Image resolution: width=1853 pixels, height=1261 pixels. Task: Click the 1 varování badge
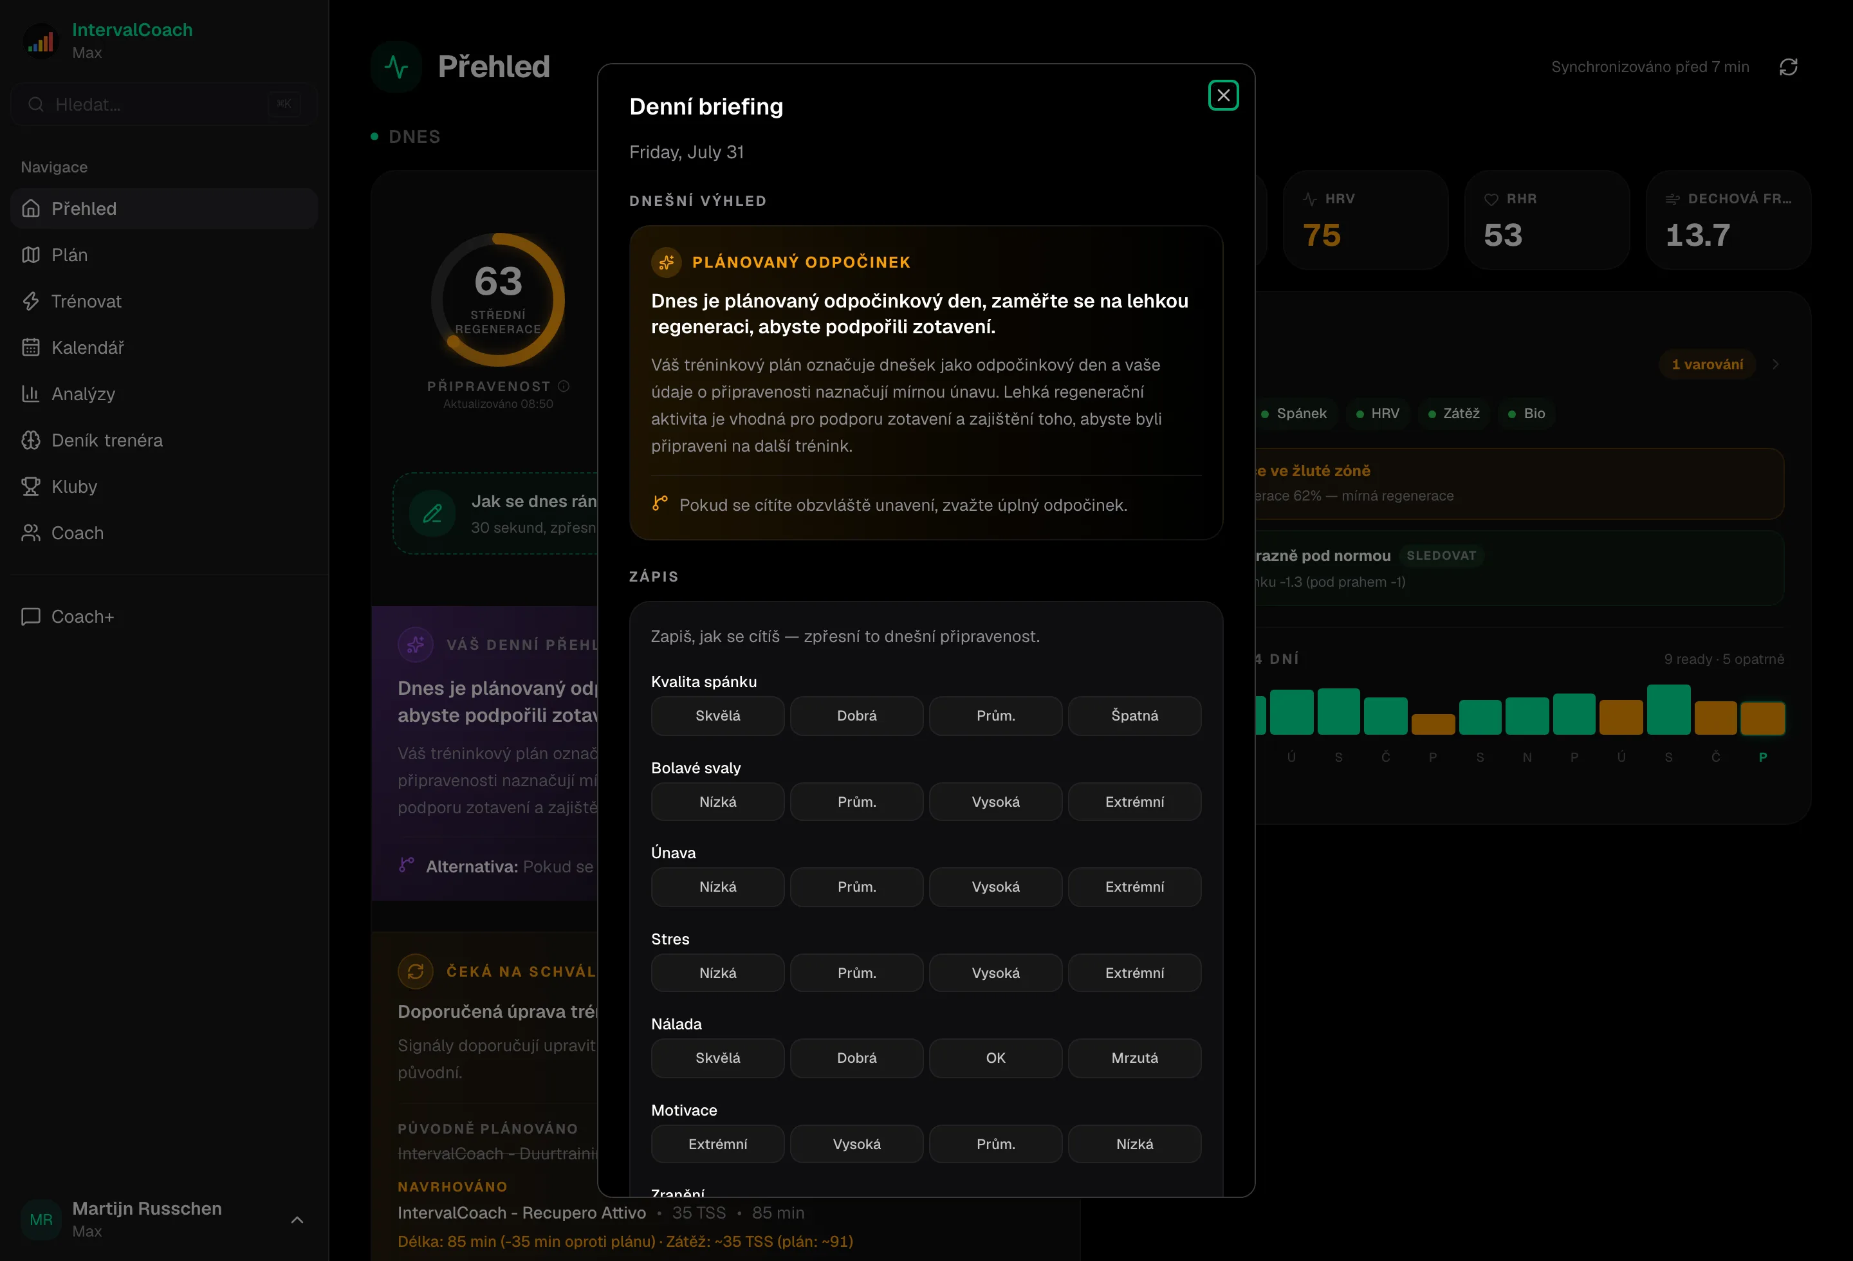click(x=1707, y=364)
